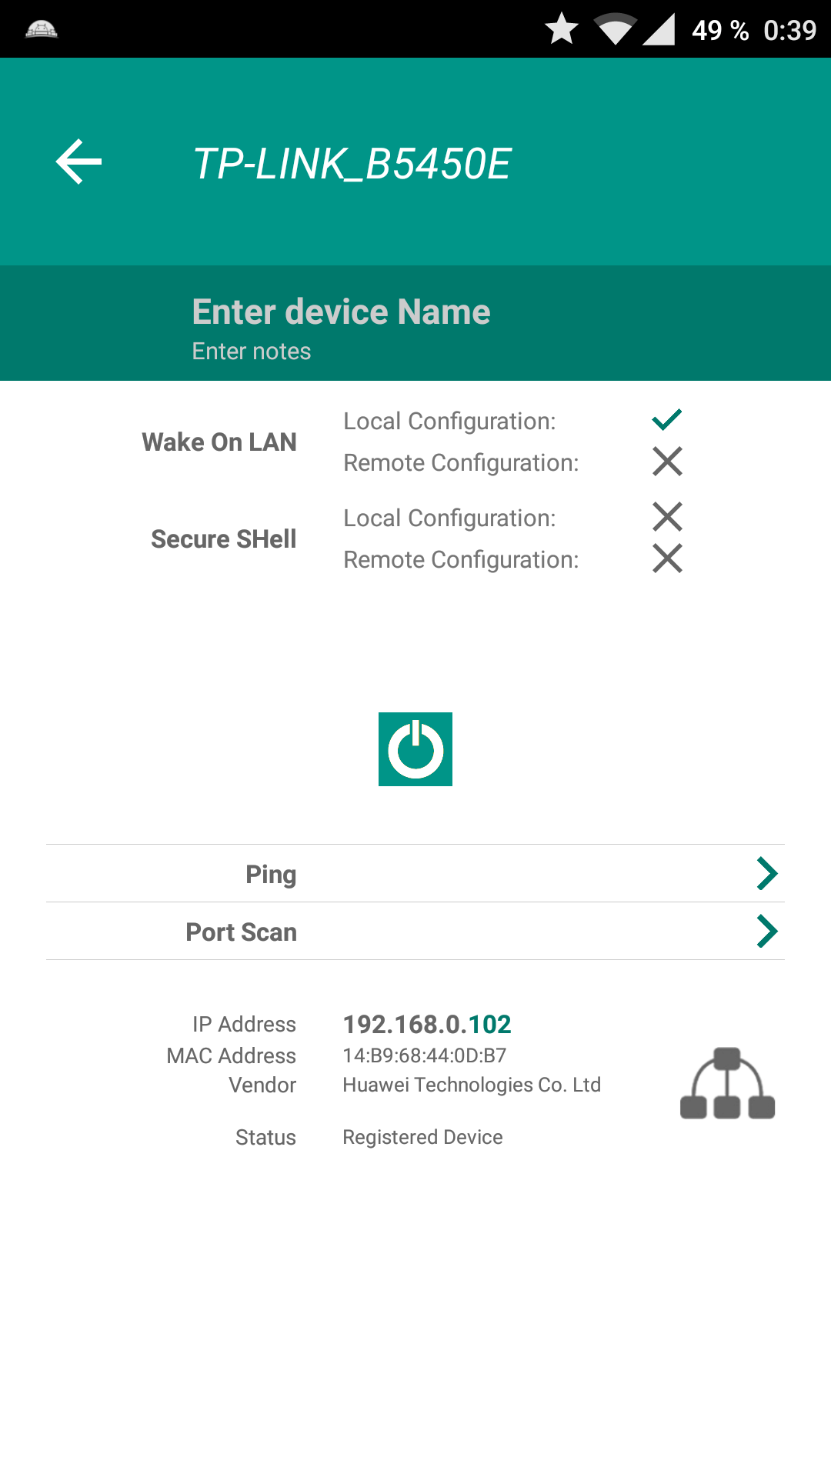831x1477 pixels.
Task: Toggle Wake On LAN local configuration checkmark
Action: 667,419
